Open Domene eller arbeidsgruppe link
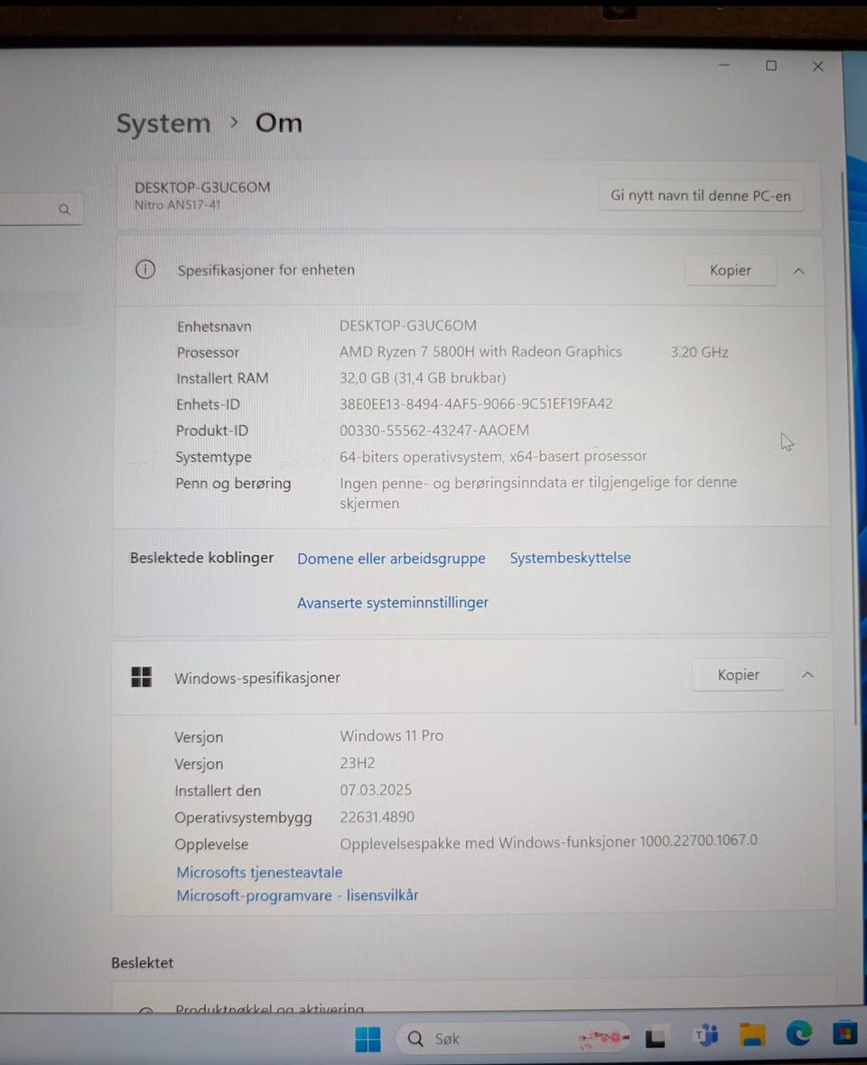 (x=391, y=559)
